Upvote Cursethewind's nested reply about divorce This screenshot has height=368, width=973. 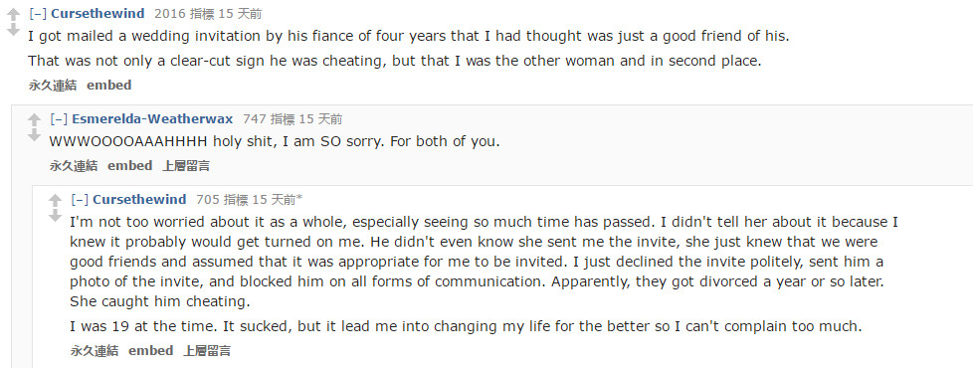click(56, 201)
